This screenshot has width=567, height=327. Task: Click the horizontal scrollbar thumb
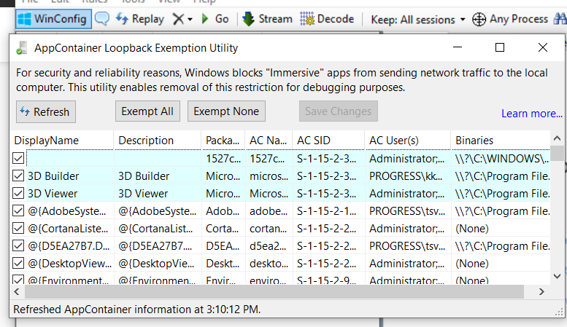(x=274, y=291)
